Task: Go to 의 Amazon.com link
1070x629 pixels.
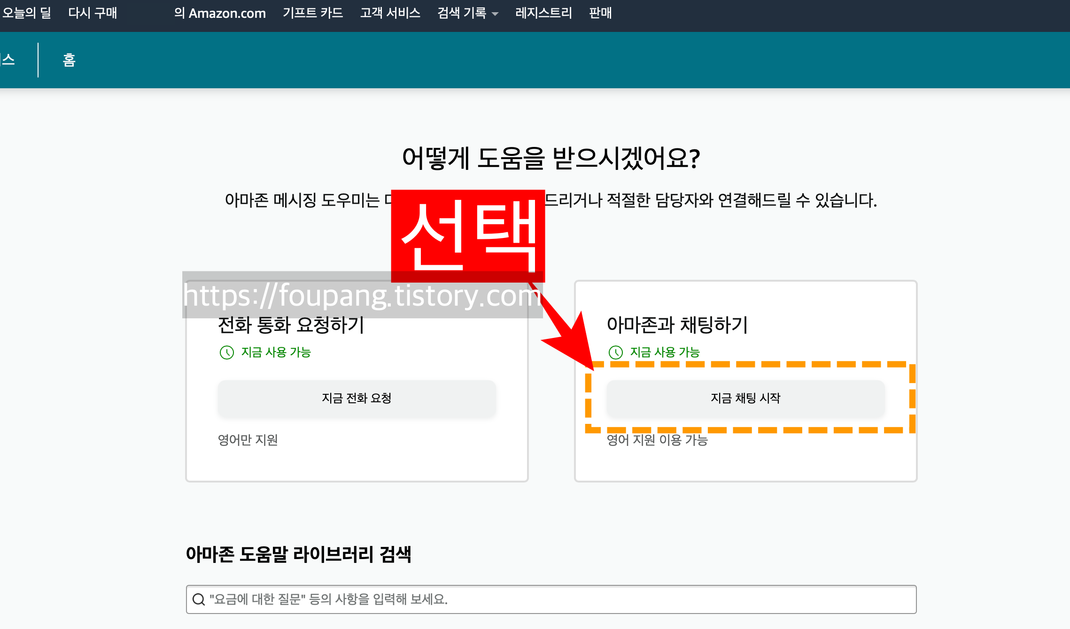Action: click(220, 13)
